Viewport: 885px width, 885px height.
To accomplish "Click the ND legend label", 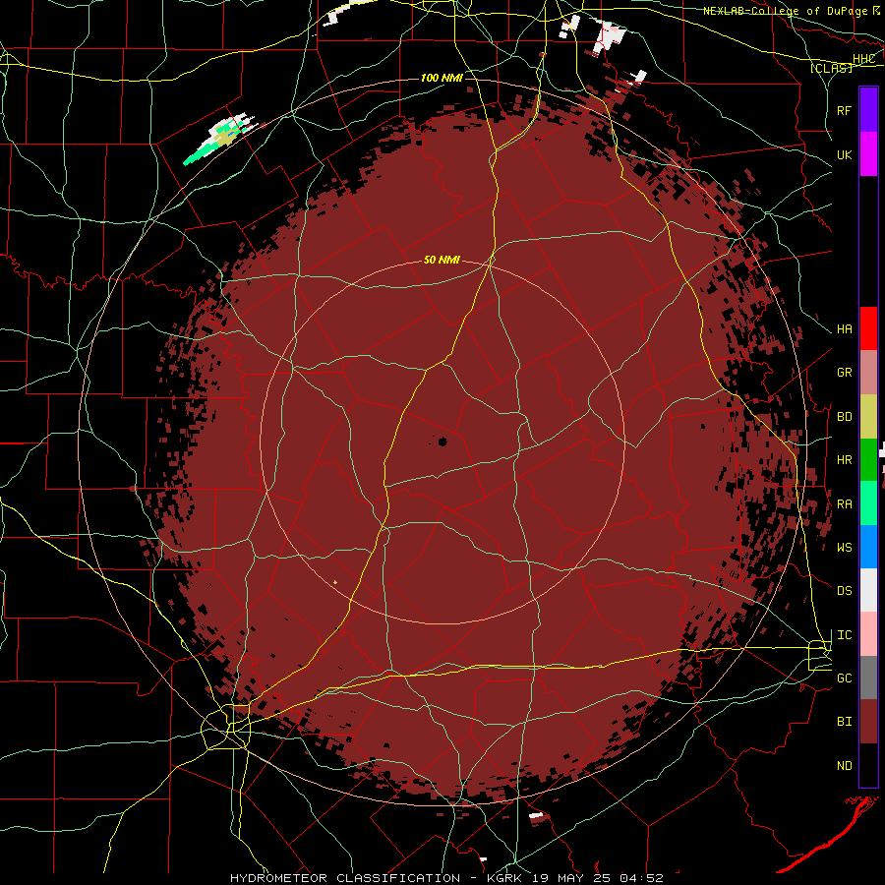I will pos(845,766).
